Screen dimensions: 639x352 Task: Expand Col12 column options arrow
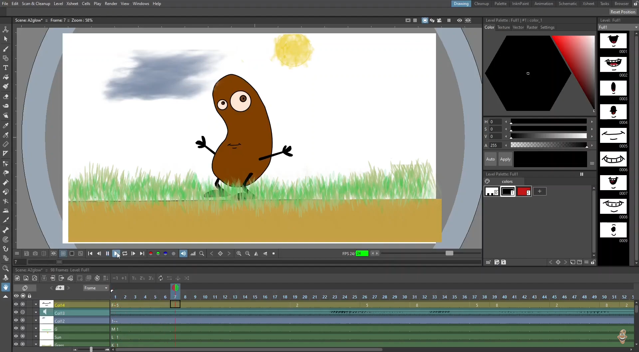tap(36, 320)
